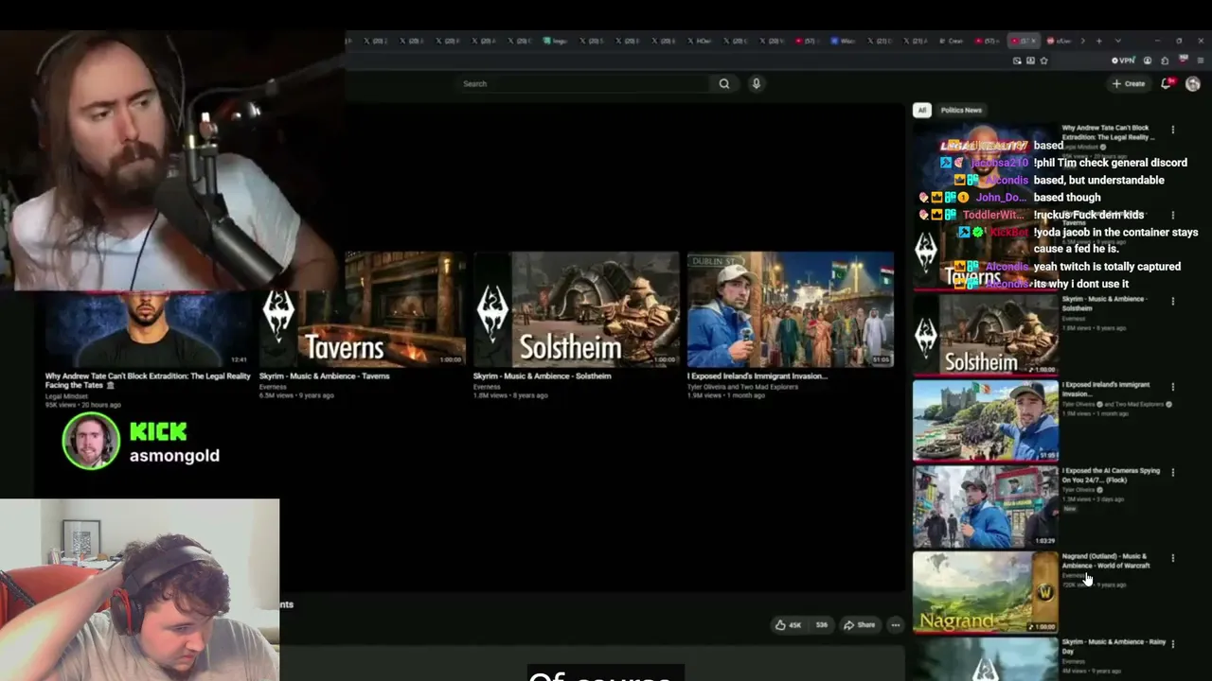Open options for sidebar Taverns video

coord(1172,216)
